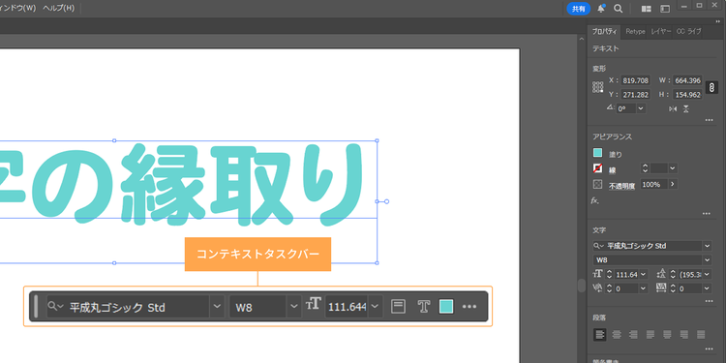Viewport: 726px width, 363px height.
Task: Open more options in the 変形 section
Action: click(x=709, y=120)
